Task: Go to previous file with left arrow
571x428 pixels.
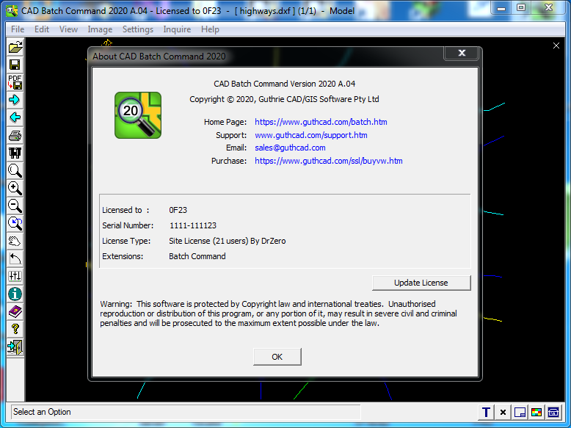Action: coord(15,117)
